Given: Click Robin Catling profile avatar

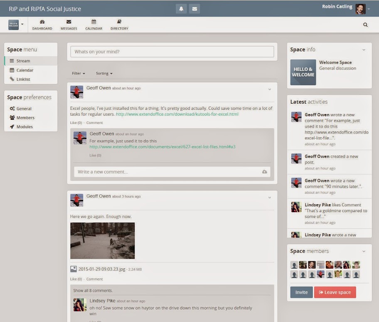Looking at the screenshot, I should click(x=360, y=9).
